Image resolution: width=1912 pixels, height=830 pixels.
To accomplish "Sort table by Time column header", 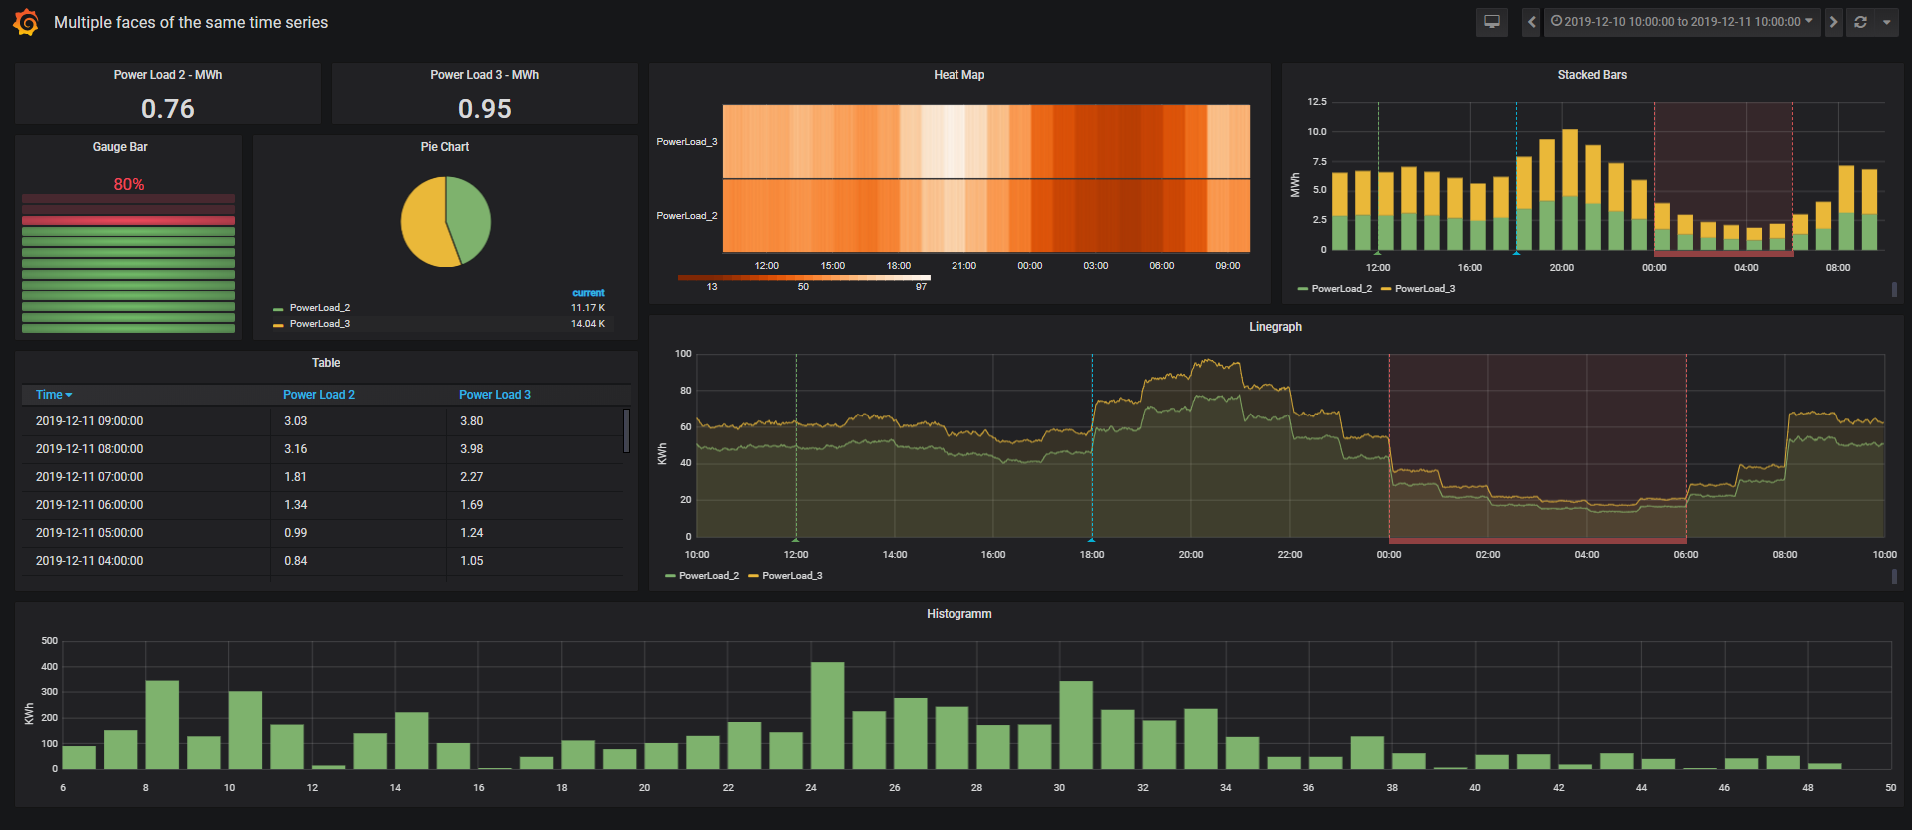I will (53, 395).
